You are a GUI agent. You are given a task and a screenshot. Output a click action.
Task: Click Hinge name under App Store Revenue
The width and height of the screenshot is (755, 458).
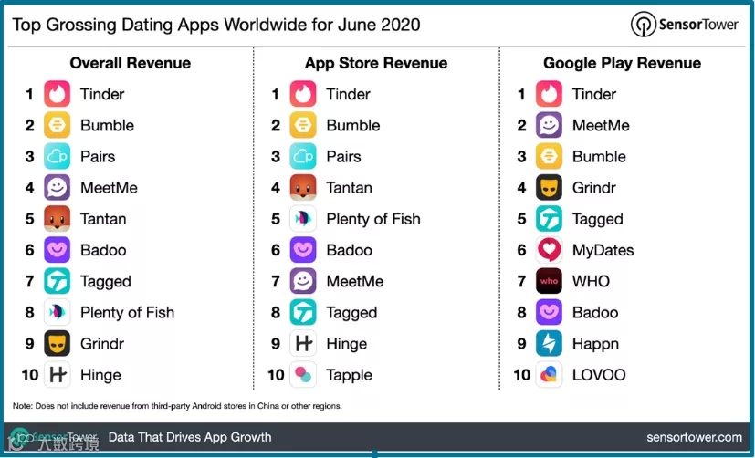(347, 345)
